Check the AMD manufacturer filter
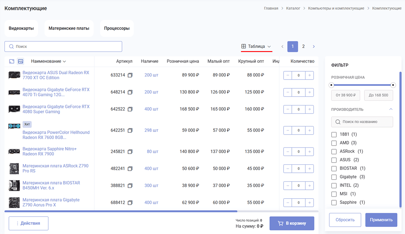The width and height of the screenshot is (405, 234). (334, 143)
